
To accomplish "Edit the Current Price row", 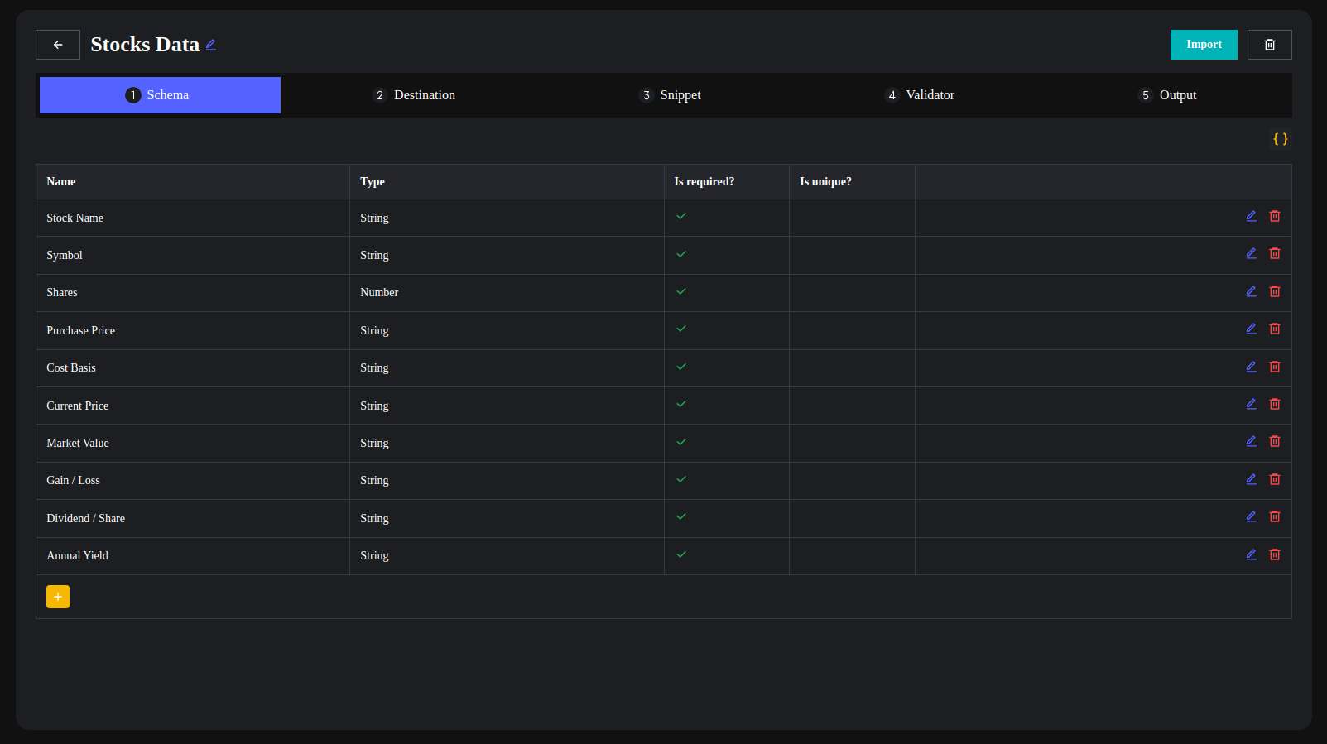I will [x=1252, y=404].
